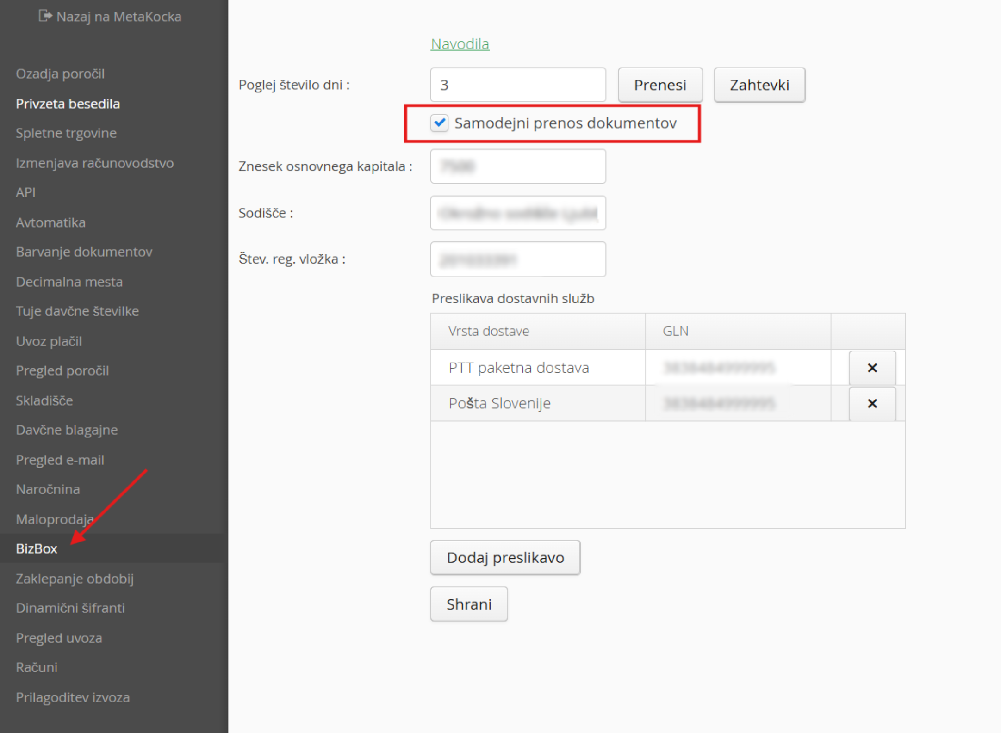This screenshot has height=733, width=1001.
Task: Save settings with Shrani button
Action: [469, 604]
